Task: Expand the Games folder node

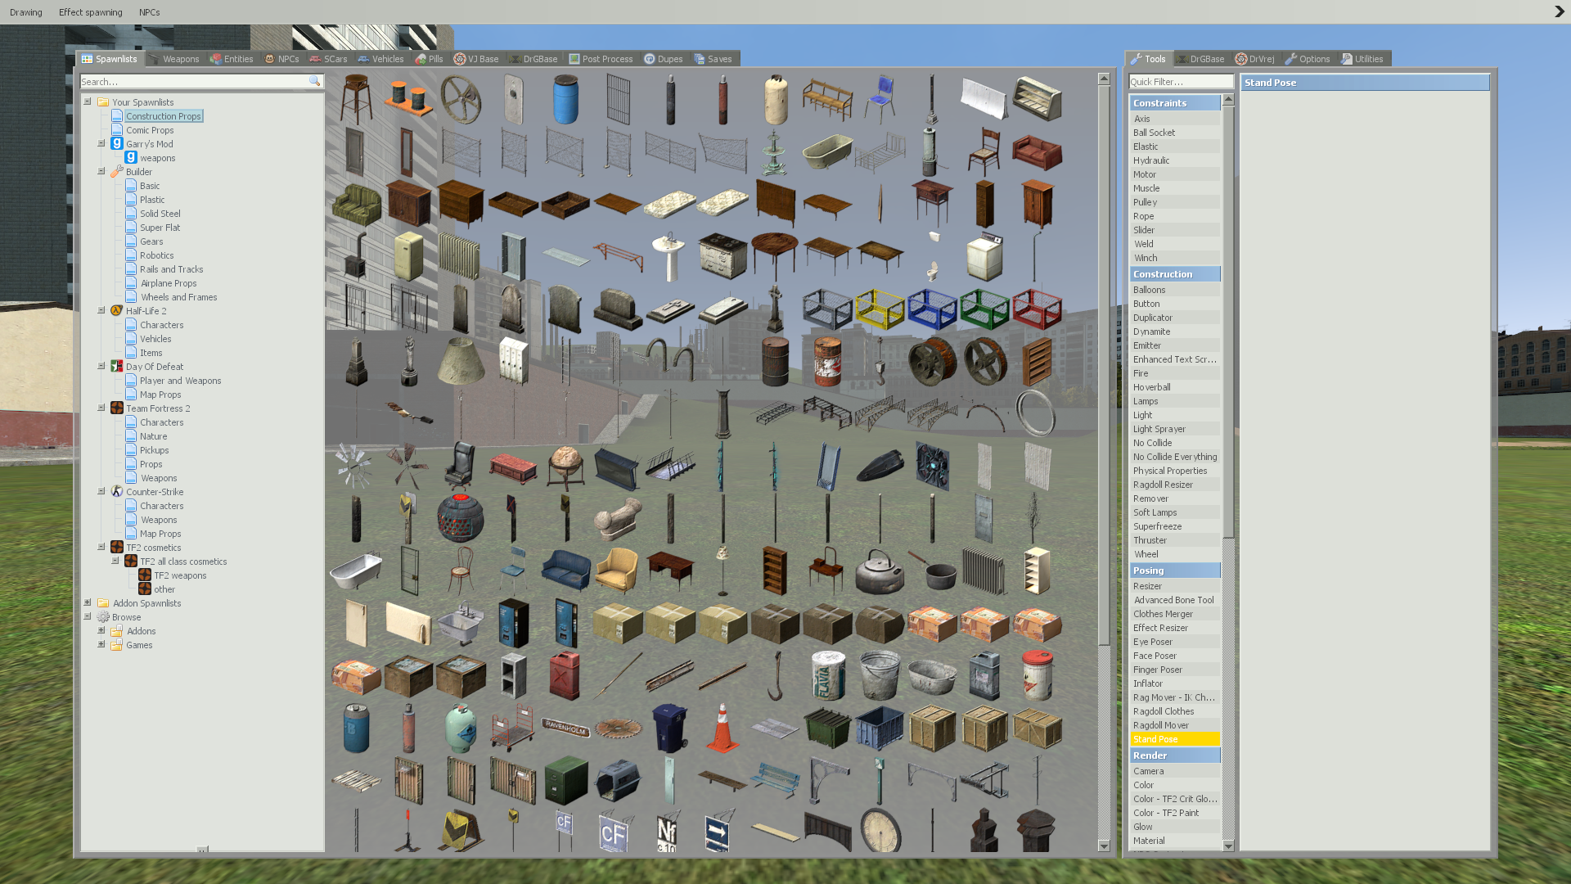Action: point(101,644)
